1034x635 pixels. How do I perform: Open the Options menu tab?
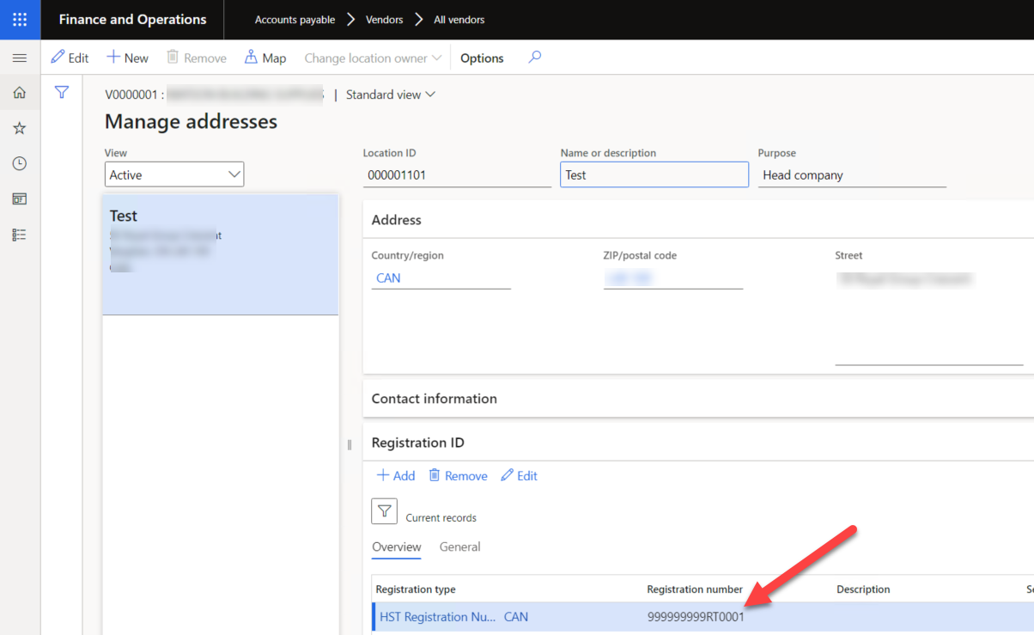pyautogui.click(x=482, y=58)
